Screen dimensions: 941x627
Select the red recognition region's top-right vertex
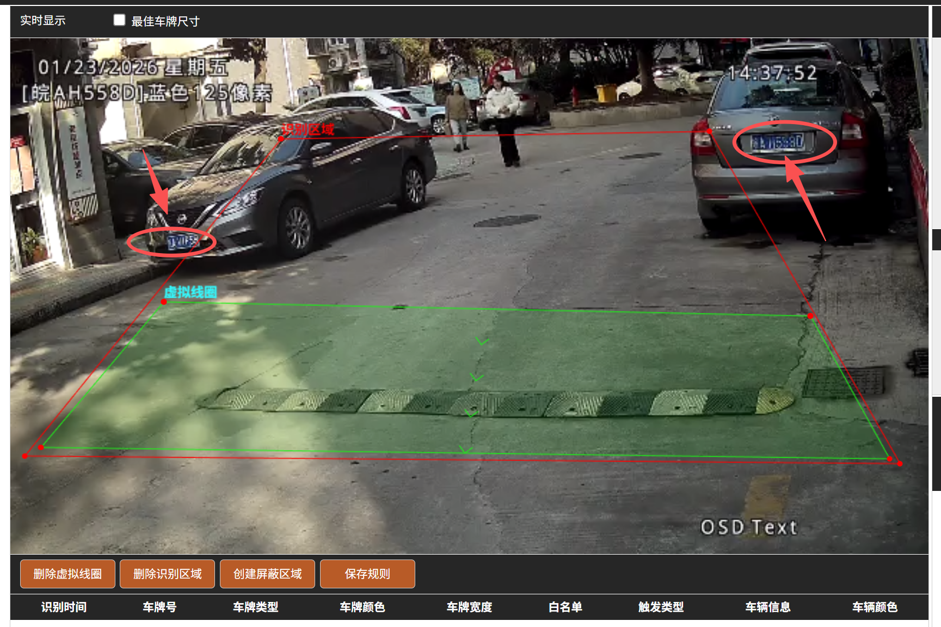[x=709, y=131]
